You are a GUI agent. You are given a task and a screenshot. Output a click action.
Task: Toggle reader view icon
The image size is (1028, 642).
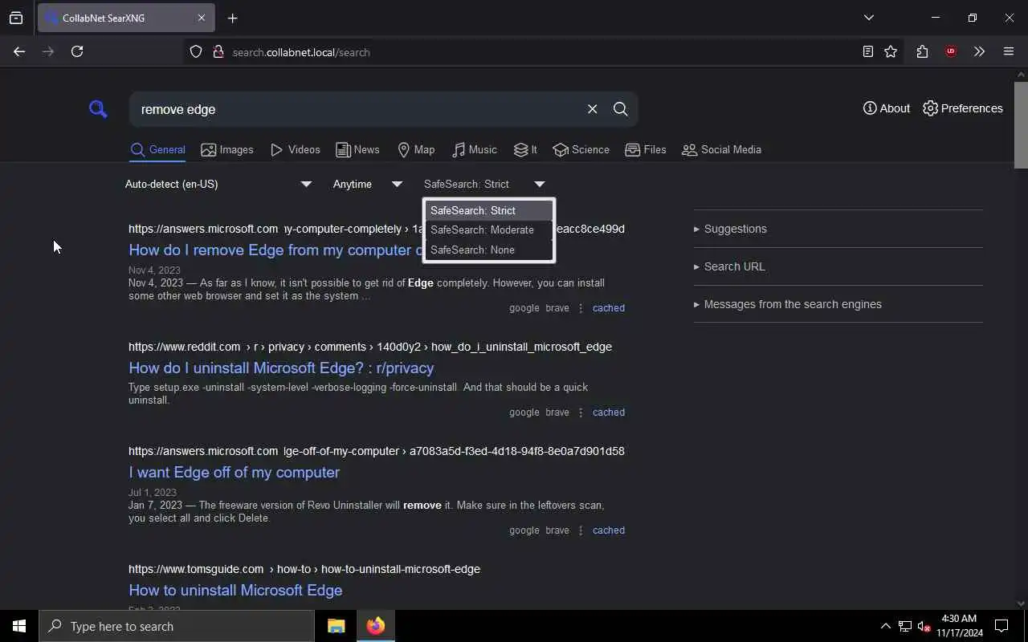click(x=867, y=51)
